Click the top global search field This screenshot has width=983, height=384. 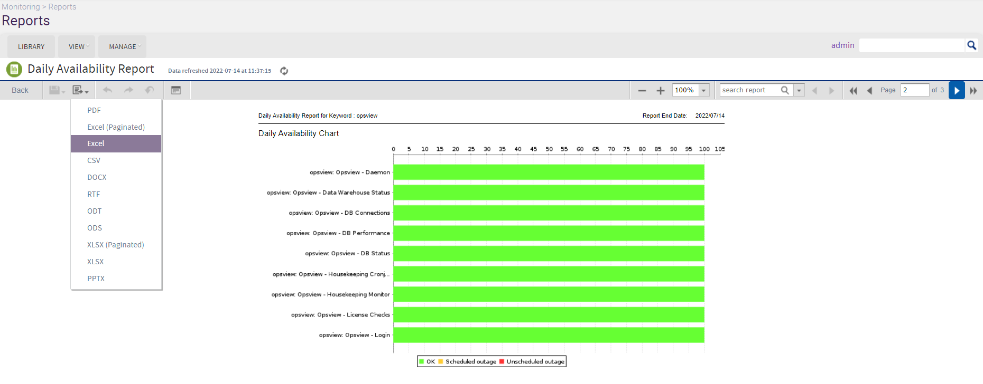click(912, 45)
